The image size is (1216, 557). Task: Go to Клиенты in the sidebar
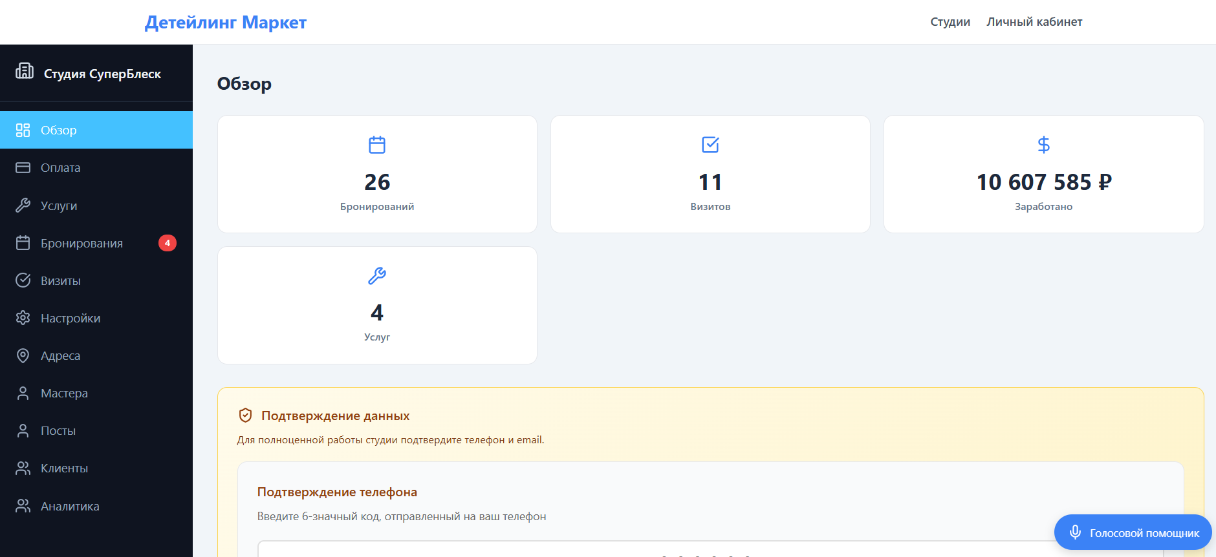click(x=96, y=468)
